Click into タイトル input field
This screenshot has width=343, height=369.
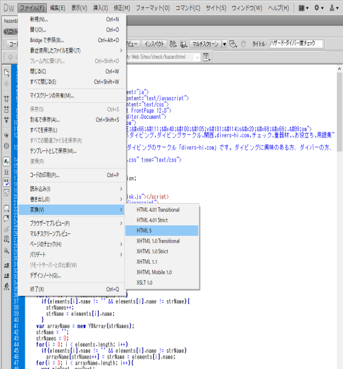tap(296, 43)
